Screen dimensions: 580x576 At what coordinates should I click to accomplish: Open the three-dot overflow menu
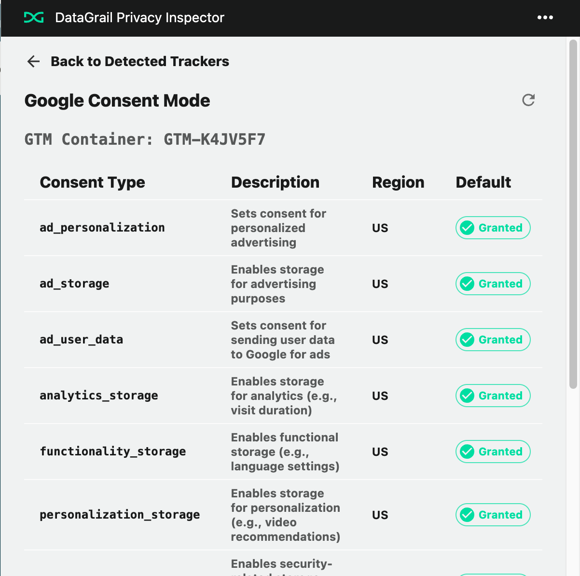(x=545, y=17)
